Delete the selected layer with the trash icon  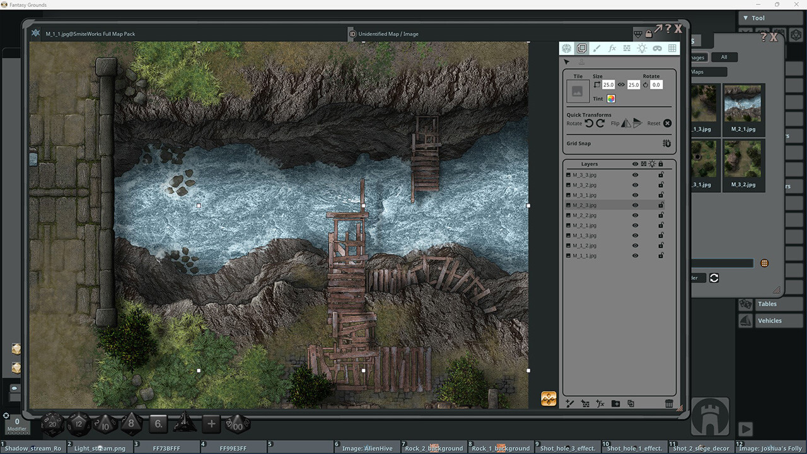[669, 404]
